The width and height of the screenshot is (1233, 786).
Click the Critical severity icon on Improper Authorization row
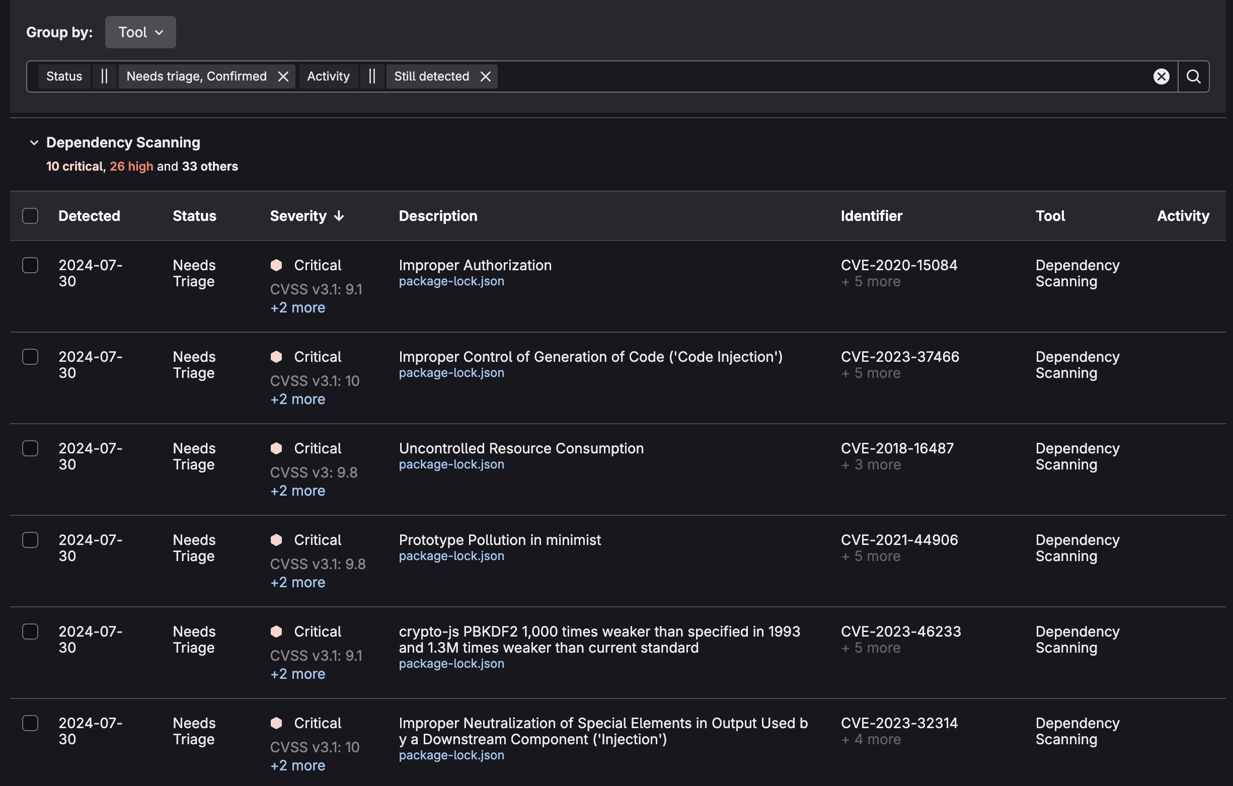(x=276, y=265)
